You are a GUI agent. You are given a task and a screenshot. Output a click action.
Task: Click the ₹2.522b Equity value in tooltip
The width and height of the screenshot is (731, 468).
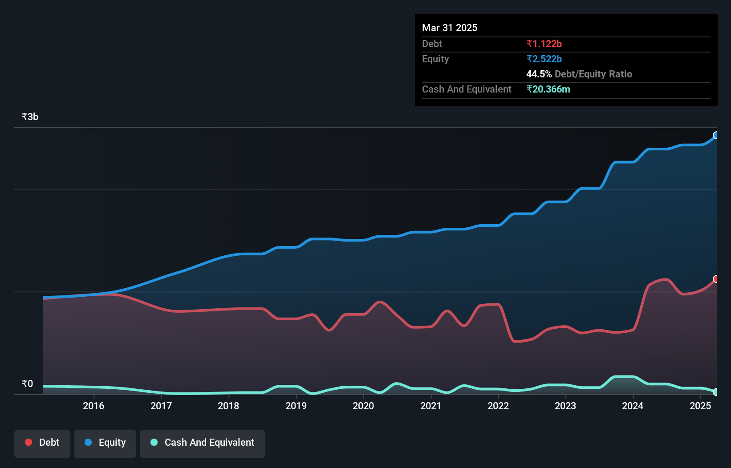(x=544, y=59)
